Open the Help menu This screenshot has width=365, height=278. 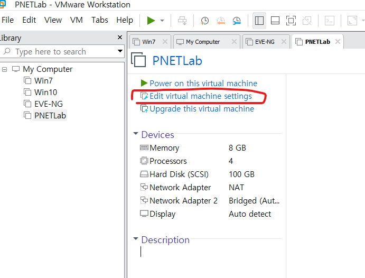click(125, 20)
